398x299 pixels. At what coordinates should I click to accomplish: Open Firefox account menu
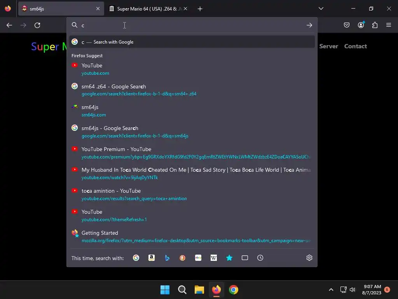(361, 25)
